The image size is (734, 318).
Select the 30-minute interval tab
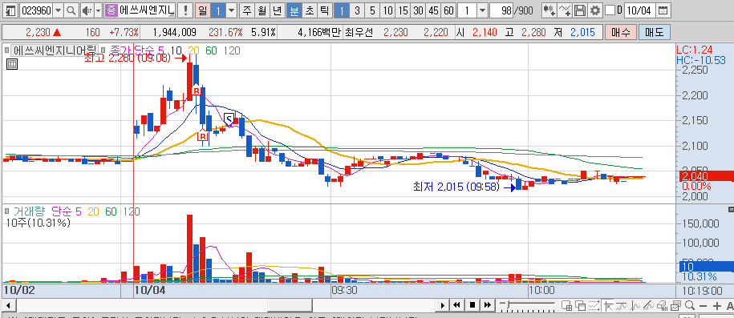tap(419, 10)
